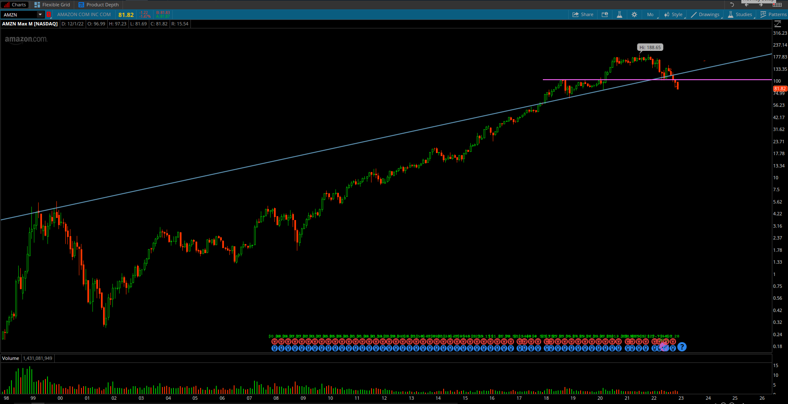
Task: Click the back arrow navigation icon
Action: (746, 5)
